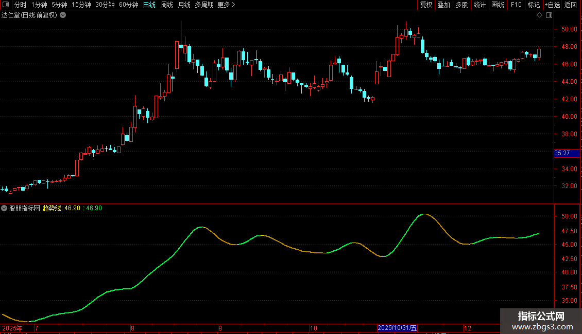Select the 60分钟 period tab
The width and height of the screenshot is (582, 334).
[129, 5]
